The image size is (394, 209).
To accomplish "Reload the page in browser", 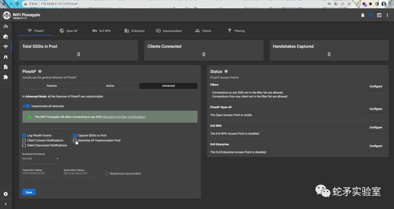I will coord(17,4).
